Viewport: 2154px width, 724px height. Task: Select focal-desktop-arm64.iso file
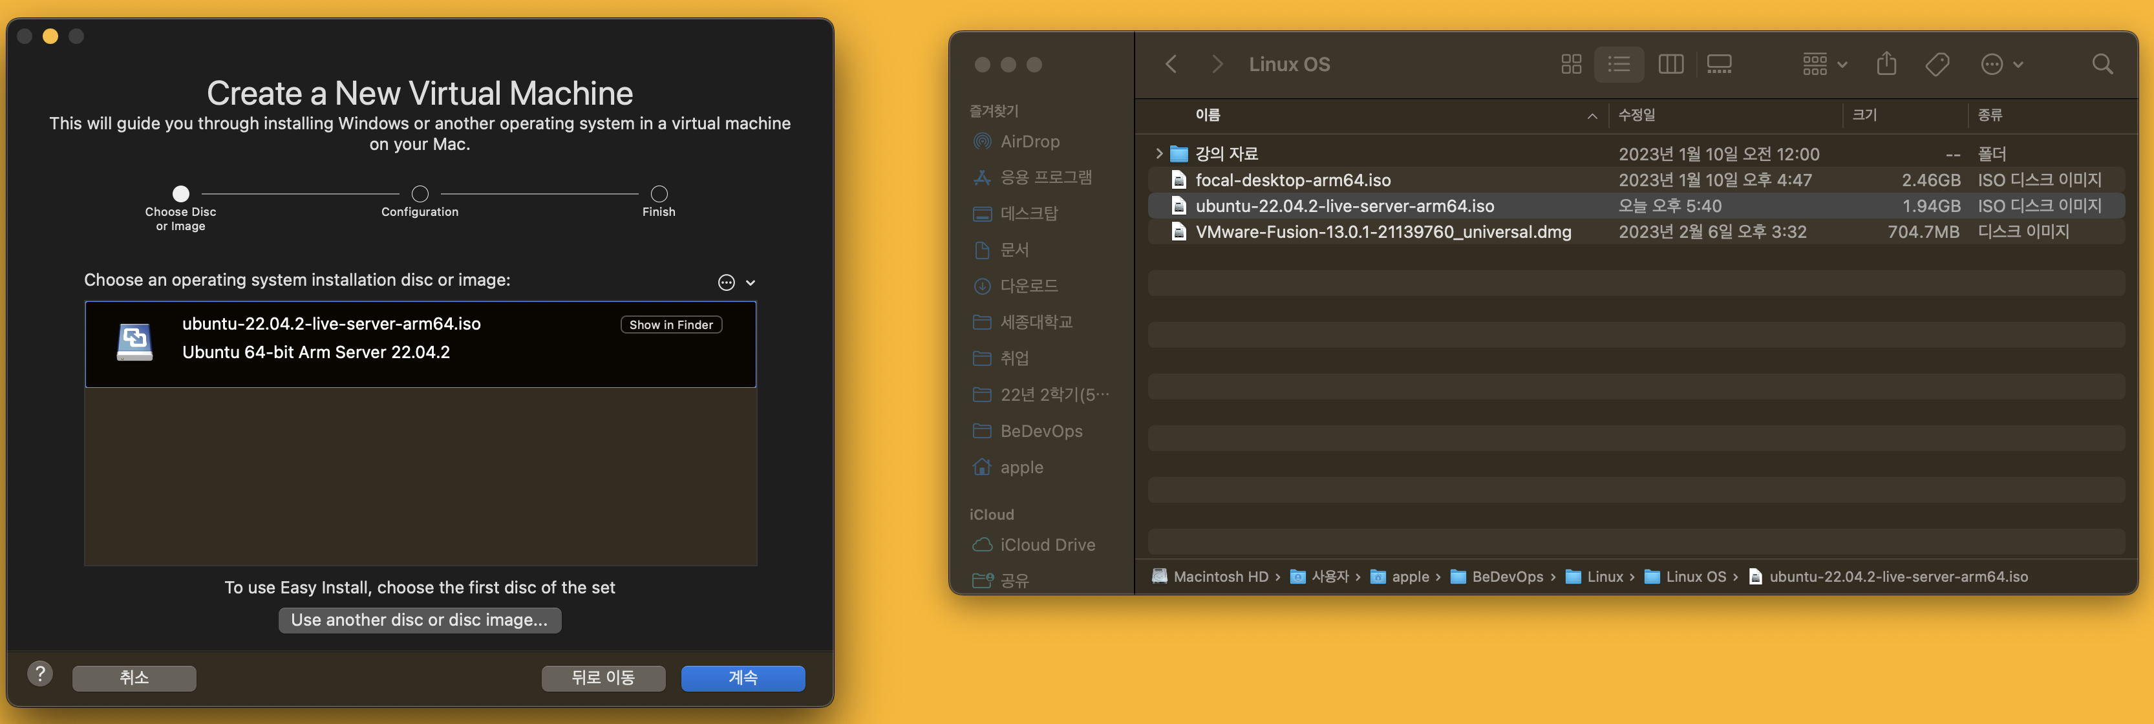click(1636, 180)
